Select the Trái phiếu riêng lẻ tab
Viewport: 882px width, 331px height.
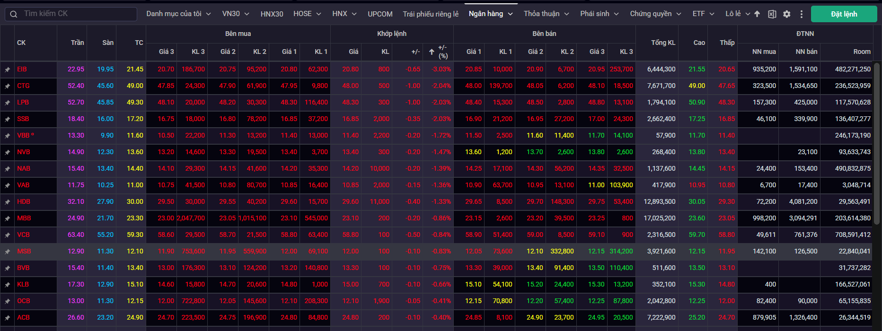431,14
